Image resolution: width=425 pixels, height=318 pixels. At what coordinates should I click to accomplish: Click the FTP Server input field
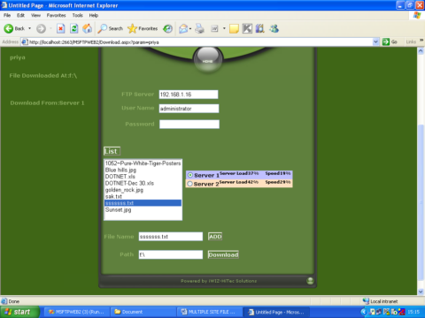[189, 95]
